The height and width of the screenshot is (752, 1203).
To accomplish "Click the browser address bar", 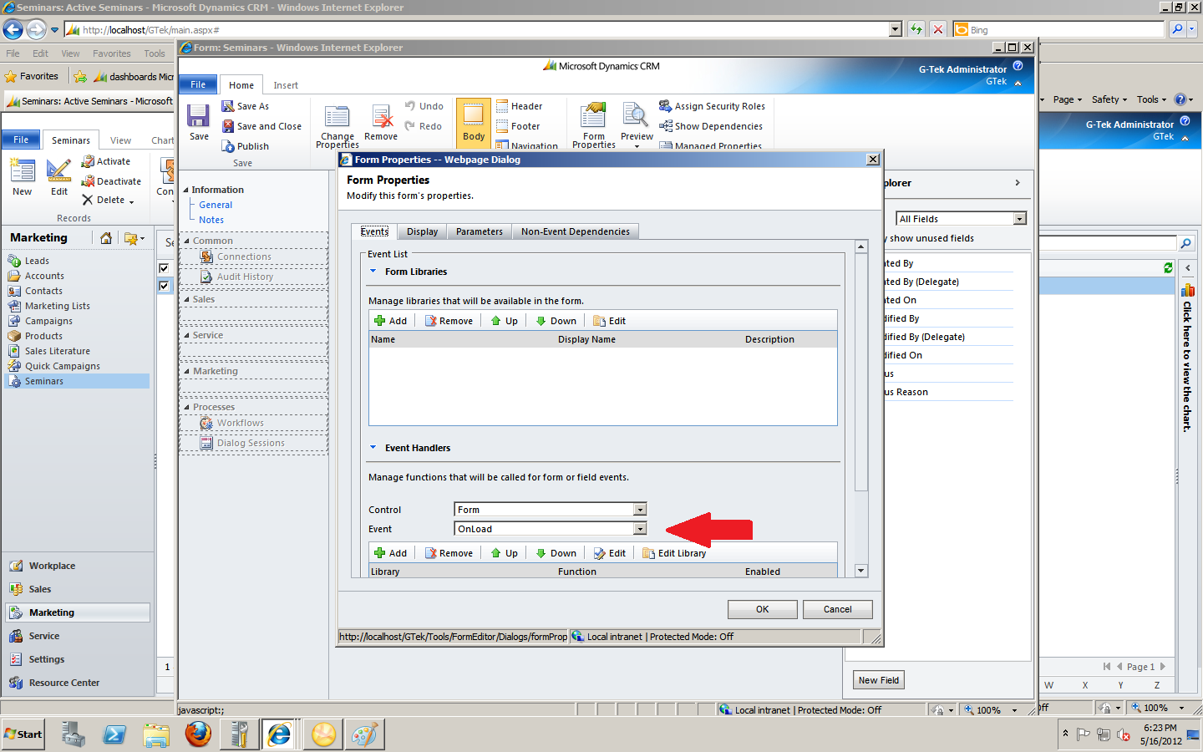I will point(476,30).
